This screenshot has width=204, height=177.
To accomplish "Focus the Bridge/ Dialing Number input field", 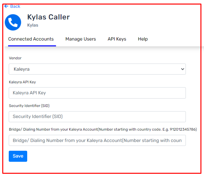I will (x=97, y=140).
